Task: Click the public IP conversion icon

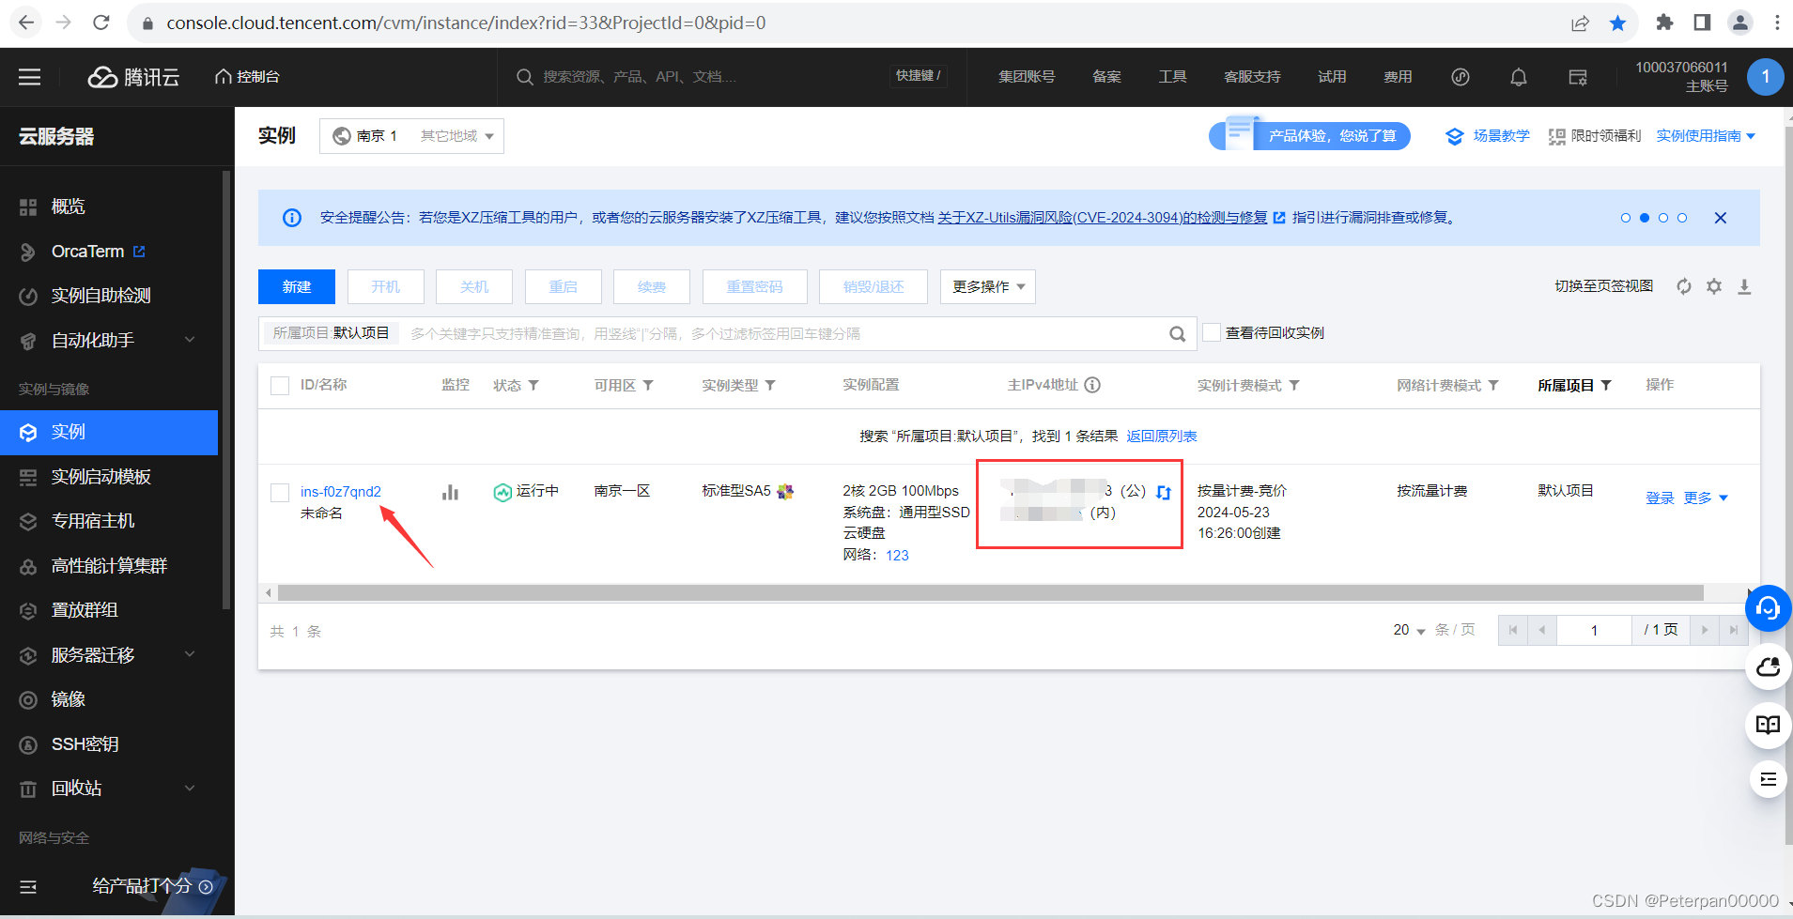Action: (1164, 492)
